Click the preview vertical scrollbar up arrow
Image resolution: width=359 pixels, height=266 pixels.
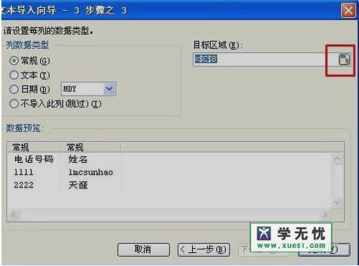337,159
